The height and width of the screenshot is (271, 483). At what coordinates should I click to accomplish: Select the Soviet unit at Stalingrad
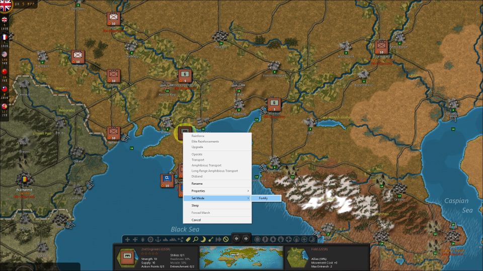click(381, 47)
